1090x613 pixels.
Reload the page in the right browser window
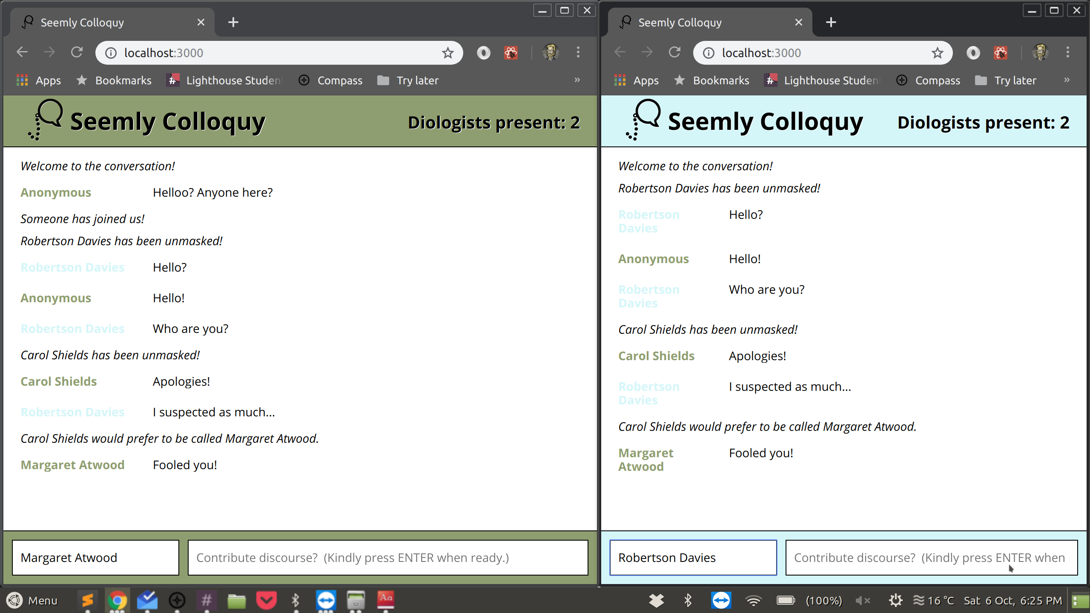[x=674, y=52]
